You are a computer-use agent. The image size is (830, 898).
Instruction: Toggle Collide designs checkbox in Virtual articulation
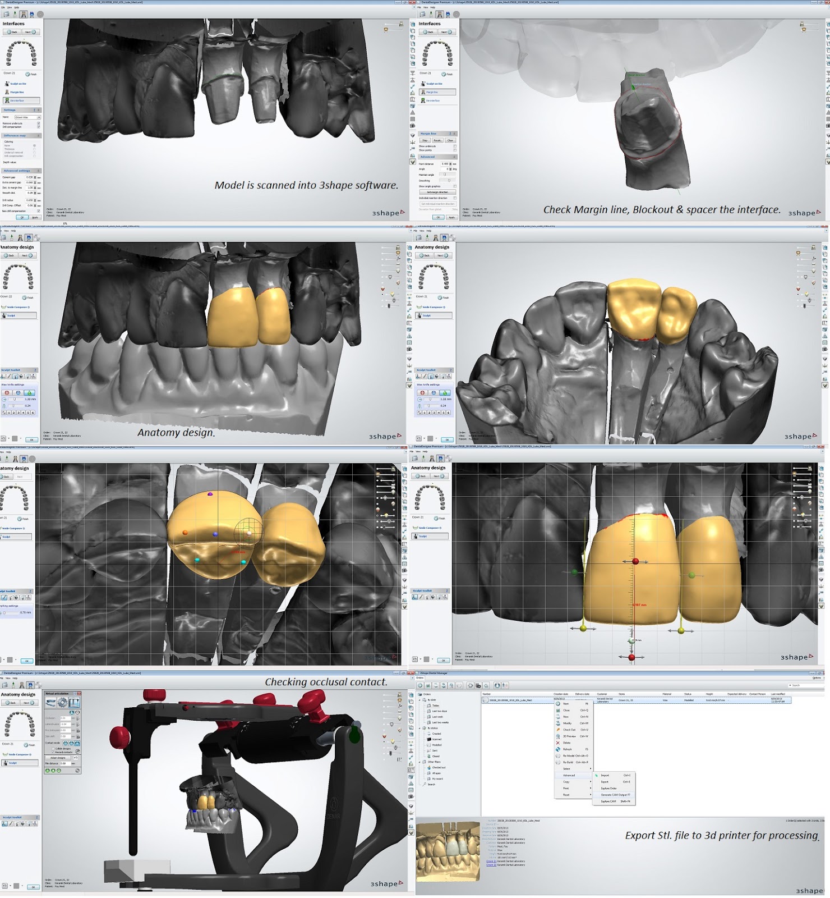point(53,749)
